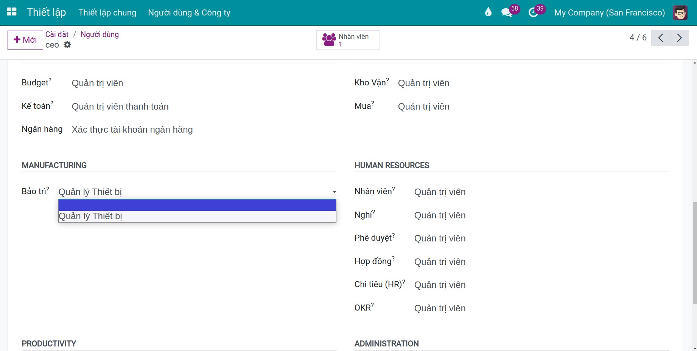Create a new record with Mới button
Image resolution: width=697 pixels, height=351 pixels.
(x=25, y=40)
